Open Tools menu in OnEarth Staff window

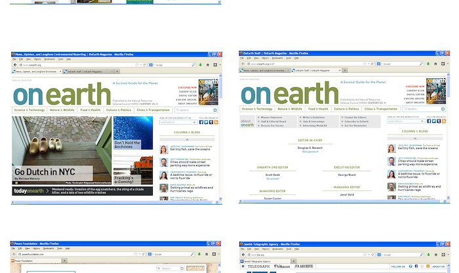tap(289, 58)
